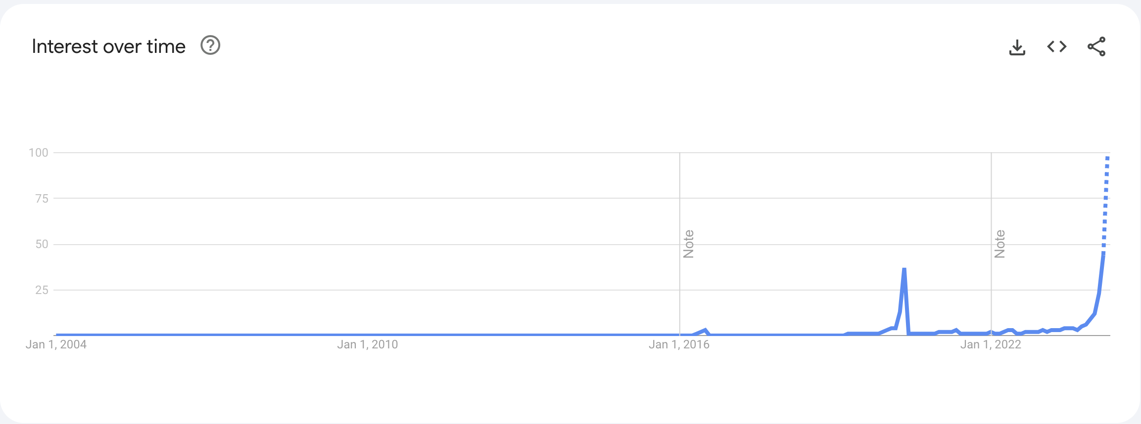The height and width of the screenshot is (424, 1141).
Task: Click the 75 value on the y-axis
Action: point(42,199)
